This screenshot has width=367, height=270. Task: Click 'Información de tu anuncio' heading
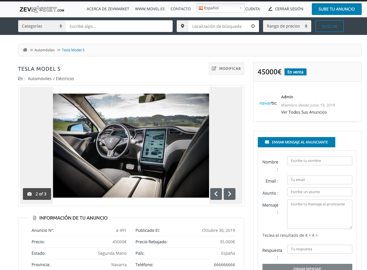point(73,218)
